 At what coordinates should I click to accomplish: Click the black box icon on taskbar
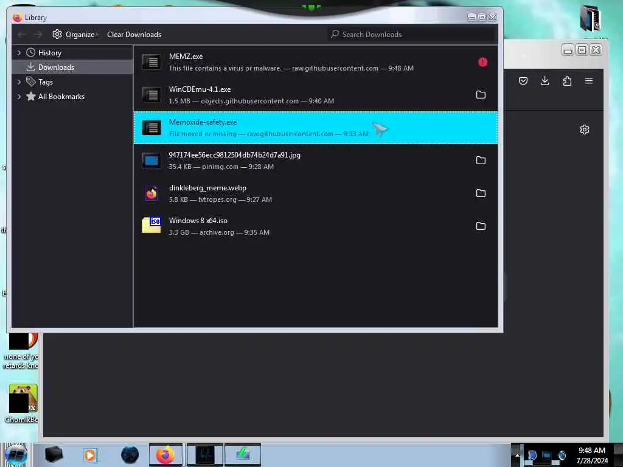(54, 455)
